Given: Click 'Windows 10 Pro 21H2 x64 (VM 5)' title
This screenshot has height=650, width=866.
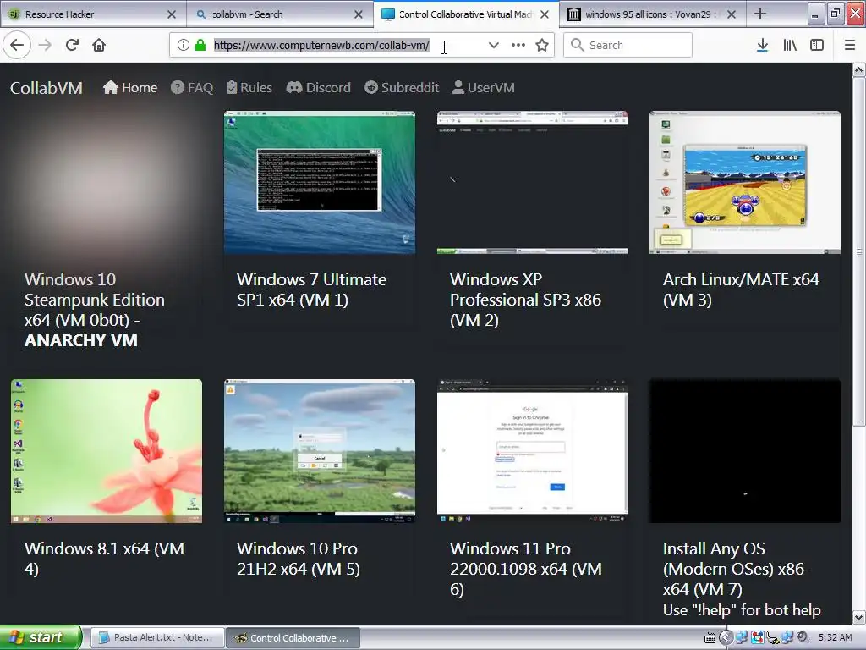Looking at the screenshot, I should (x=299, y=559).
